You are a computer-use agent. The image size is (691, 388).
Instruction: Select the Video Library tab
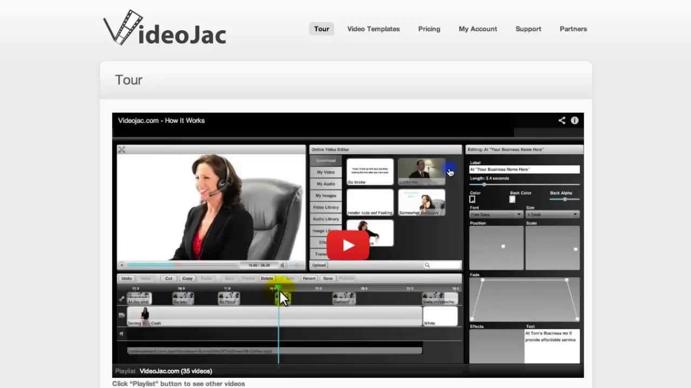326,207
